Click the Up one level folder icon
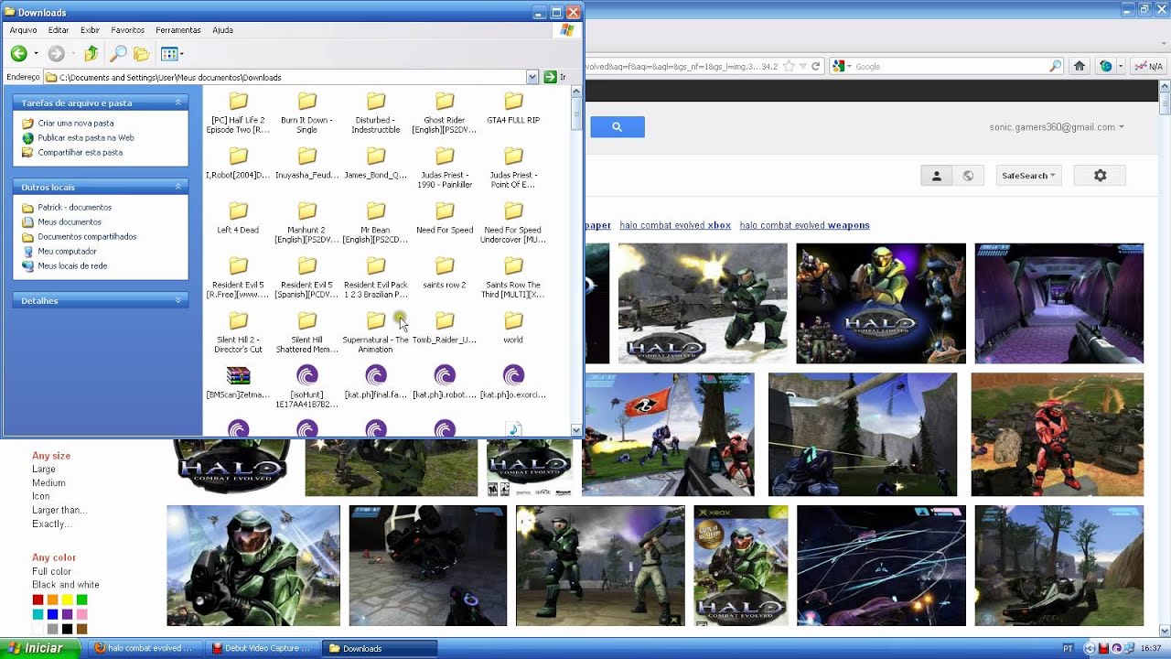1171x659 pixels. pyautogui.click(x=91, y=54)
